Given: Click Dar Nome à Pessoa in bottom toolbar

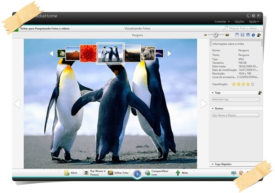Looking at the screenshot, I should [x=95, y=173].
